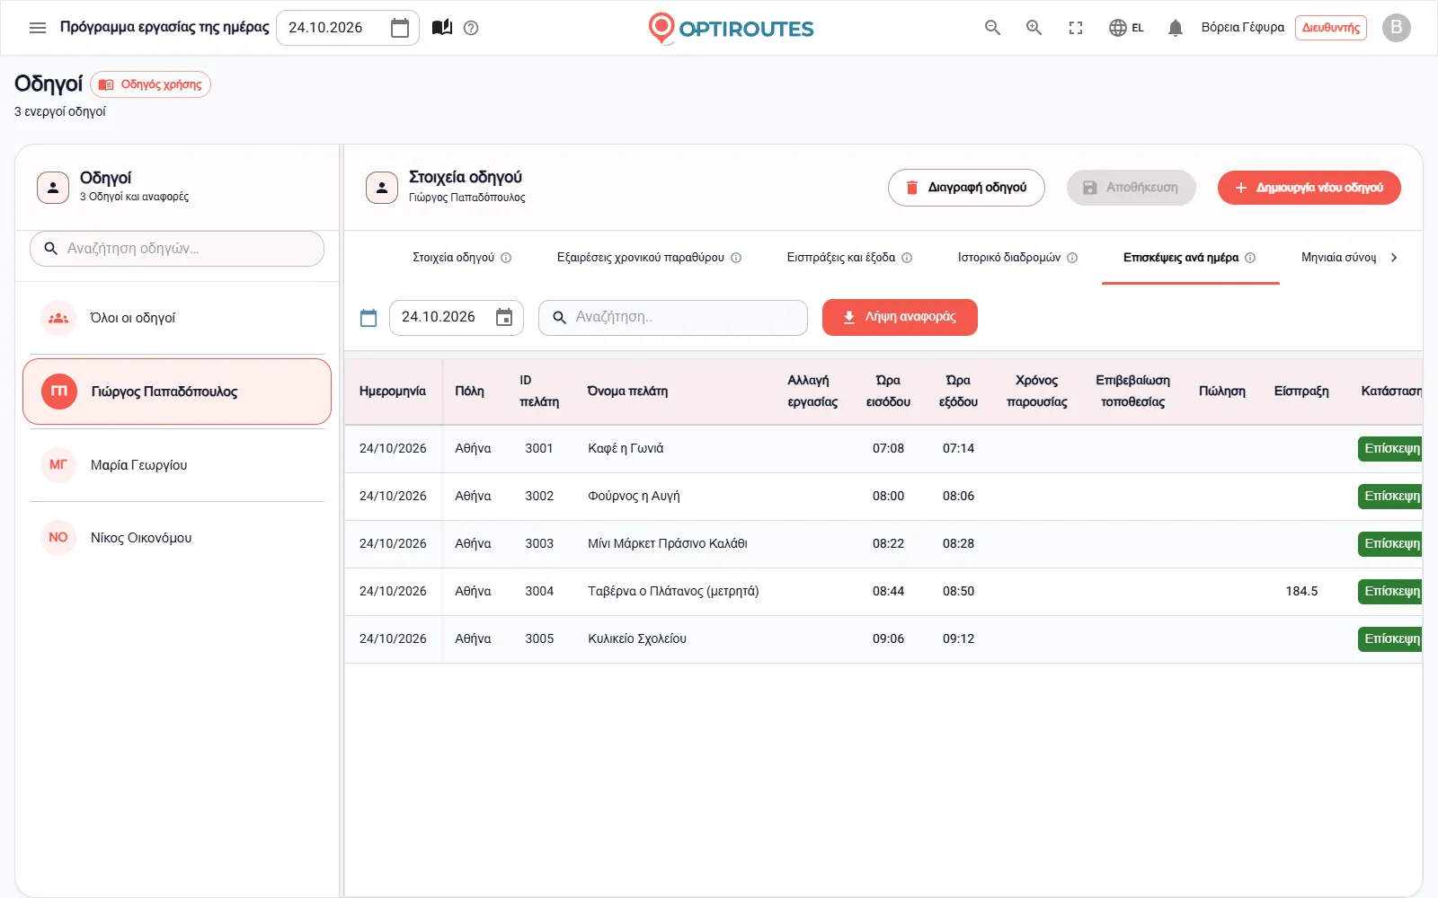Screen dimensions: 1438x898
Task: Select driver Γιώργος Παπαδόπουλος
Action: click(x=177, y=392)
